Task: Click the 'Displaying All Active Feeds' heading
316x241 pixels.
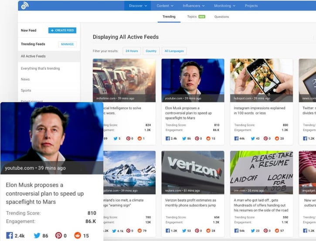Action: (126, 37)
